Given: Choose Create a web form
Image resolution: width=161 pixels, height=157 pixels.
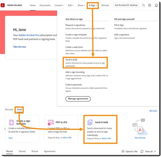Looking at the screenshot, I should click(x=74, y=47).
